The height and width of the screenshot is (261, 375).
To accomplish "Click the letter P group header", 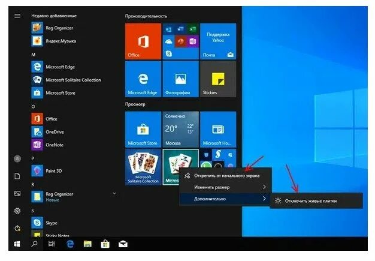I will pyautogui.click(x=33, y=158).
